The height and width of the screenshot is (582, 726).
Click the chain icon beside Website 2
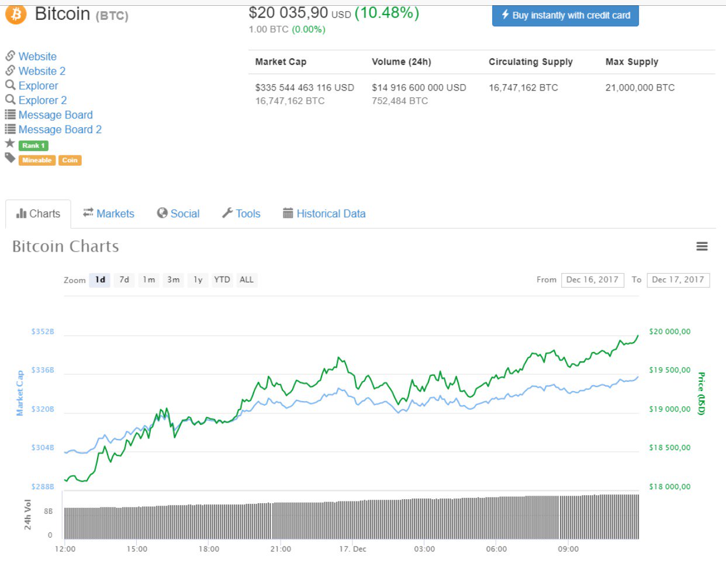pos(10,71)
